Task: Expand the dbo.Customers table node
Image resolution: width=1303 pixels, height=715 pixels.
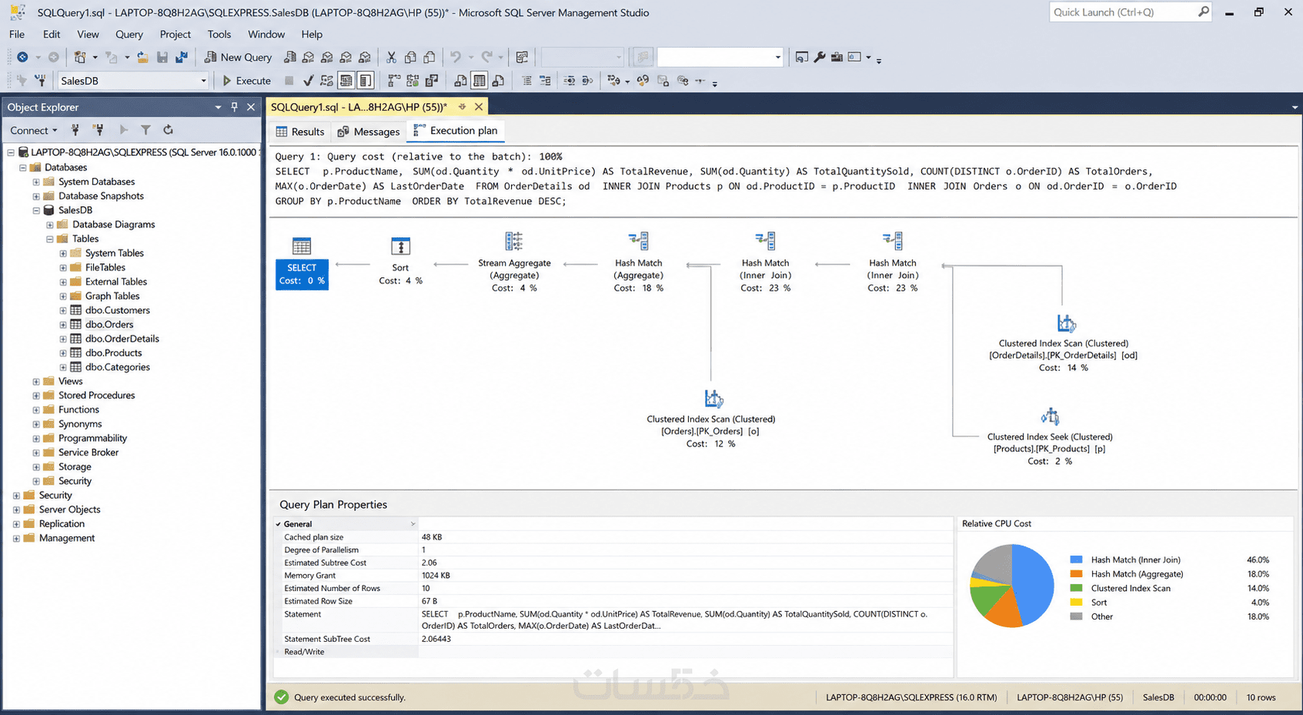Action: point(63,310)
